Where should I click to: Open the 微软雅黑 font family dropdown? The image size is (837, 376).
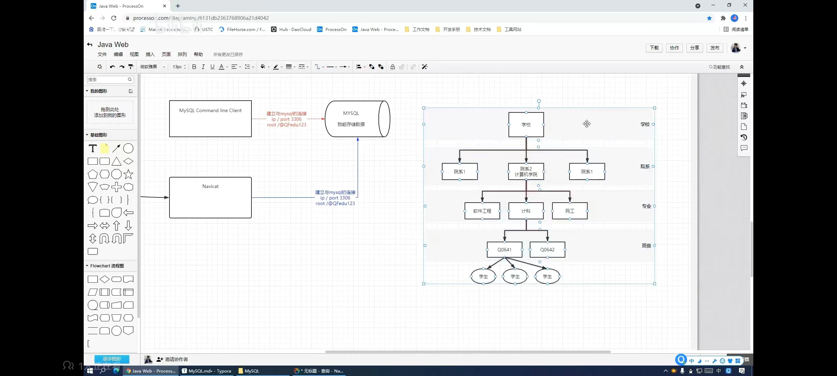click(x=152, y=67)
